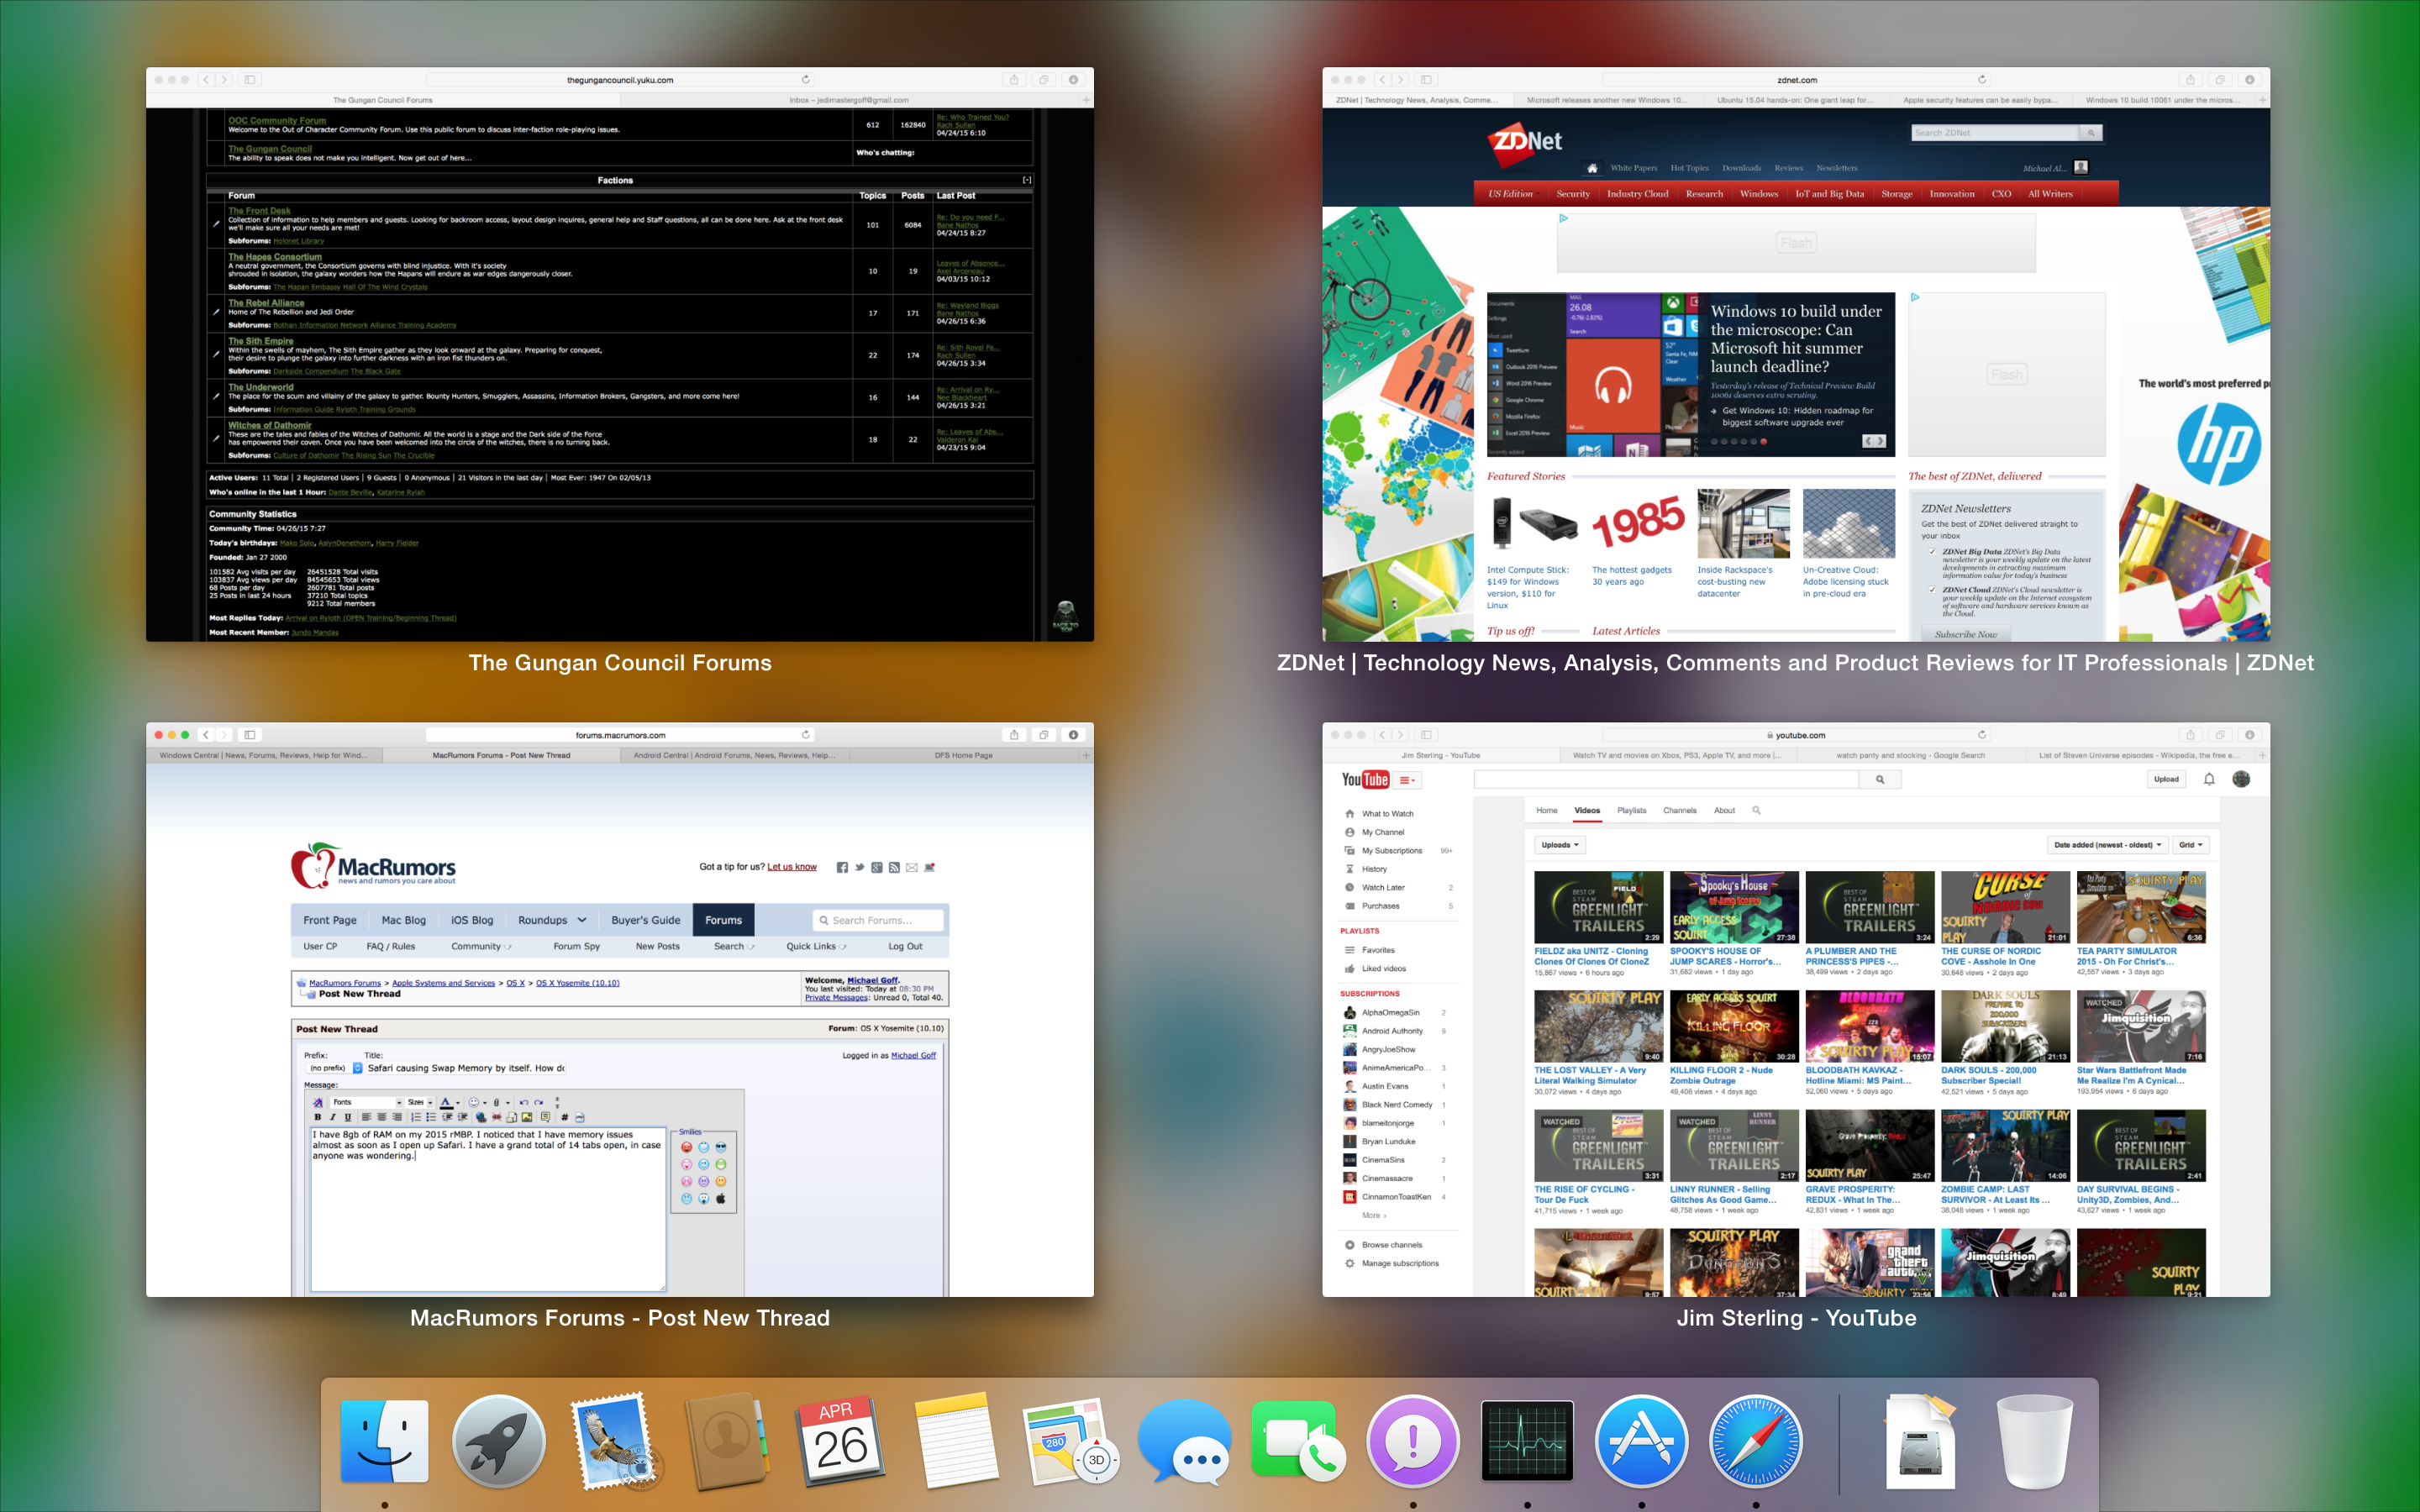This screenshot has height=1512, width=2420.
Task: Open YouTube notifications bell
Action: coord(2209,779)
